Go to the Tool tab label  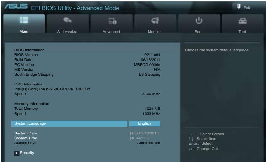click(242, 32)
